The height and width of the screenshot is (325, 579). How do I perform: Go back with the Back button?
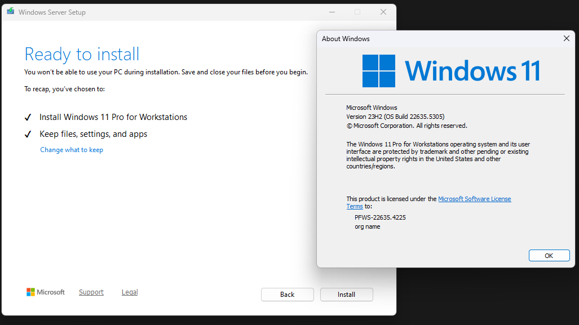[288, 295]
